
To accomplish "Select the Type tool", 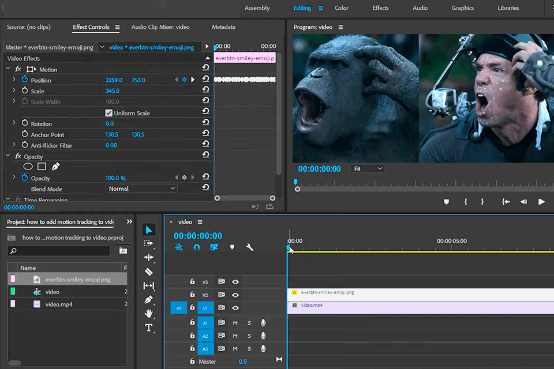I will [x=149, y=327].
